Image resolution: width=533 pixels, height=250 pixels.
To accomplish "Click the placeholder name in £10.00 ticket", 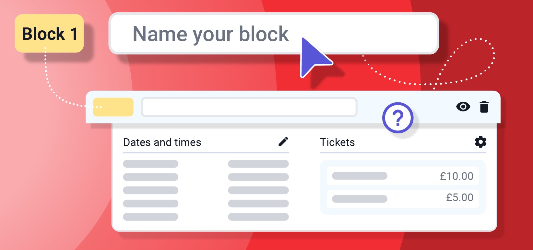I will point(360,176).
